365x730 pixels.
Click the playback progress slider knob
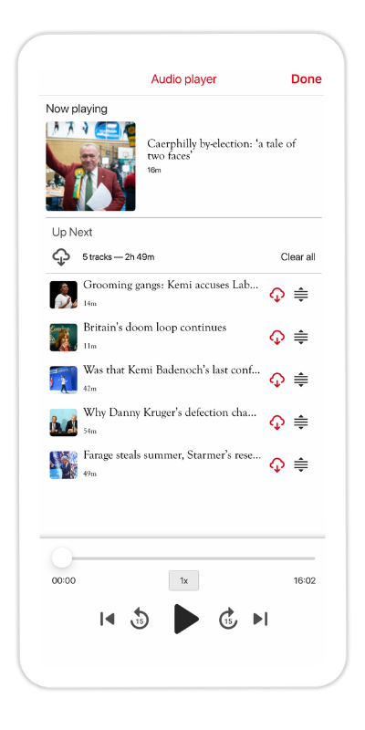[62, 558]
